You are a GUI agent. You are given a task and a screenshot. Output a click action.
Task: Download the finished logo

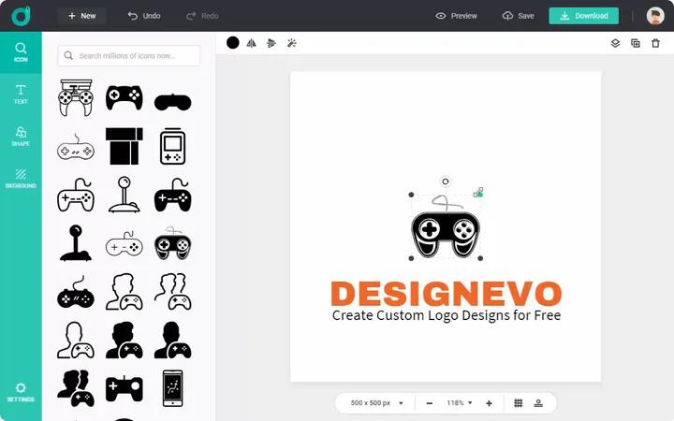point(584,16)
